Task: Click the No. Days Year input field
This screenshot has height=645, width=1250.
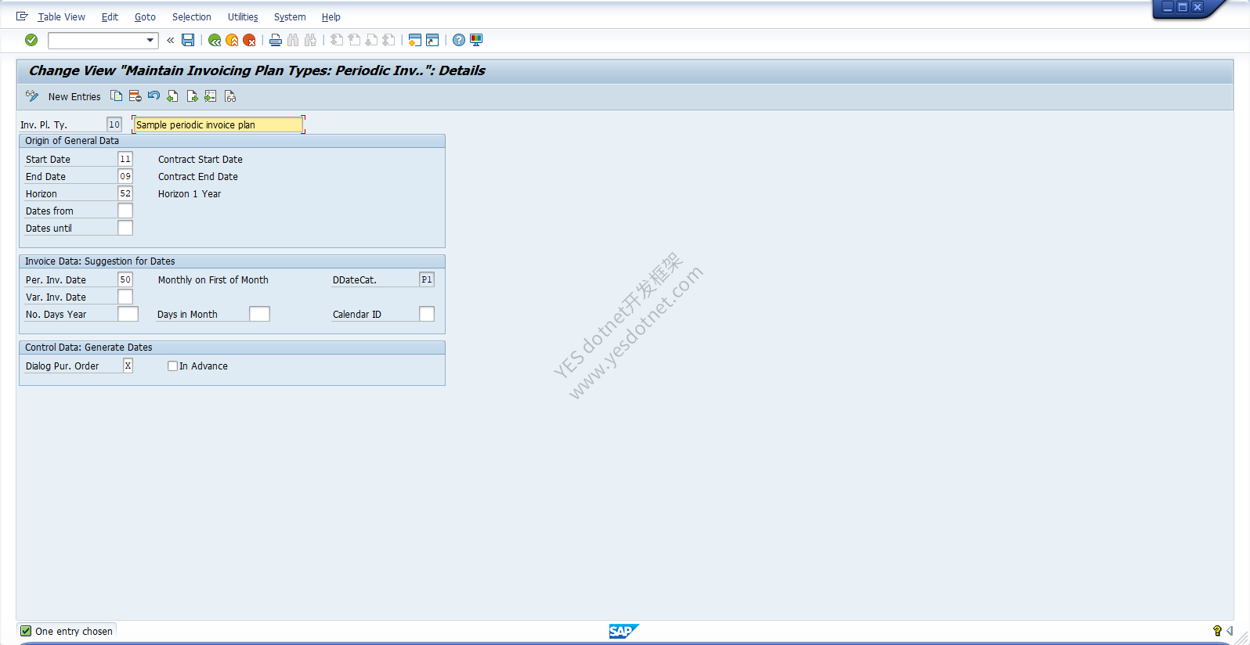Action: [128, 314]
